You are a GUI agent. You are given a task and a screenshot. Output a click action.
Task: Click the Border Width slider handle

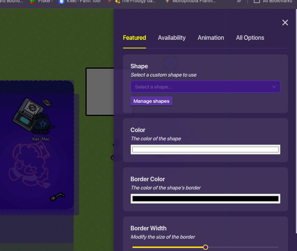205,247
